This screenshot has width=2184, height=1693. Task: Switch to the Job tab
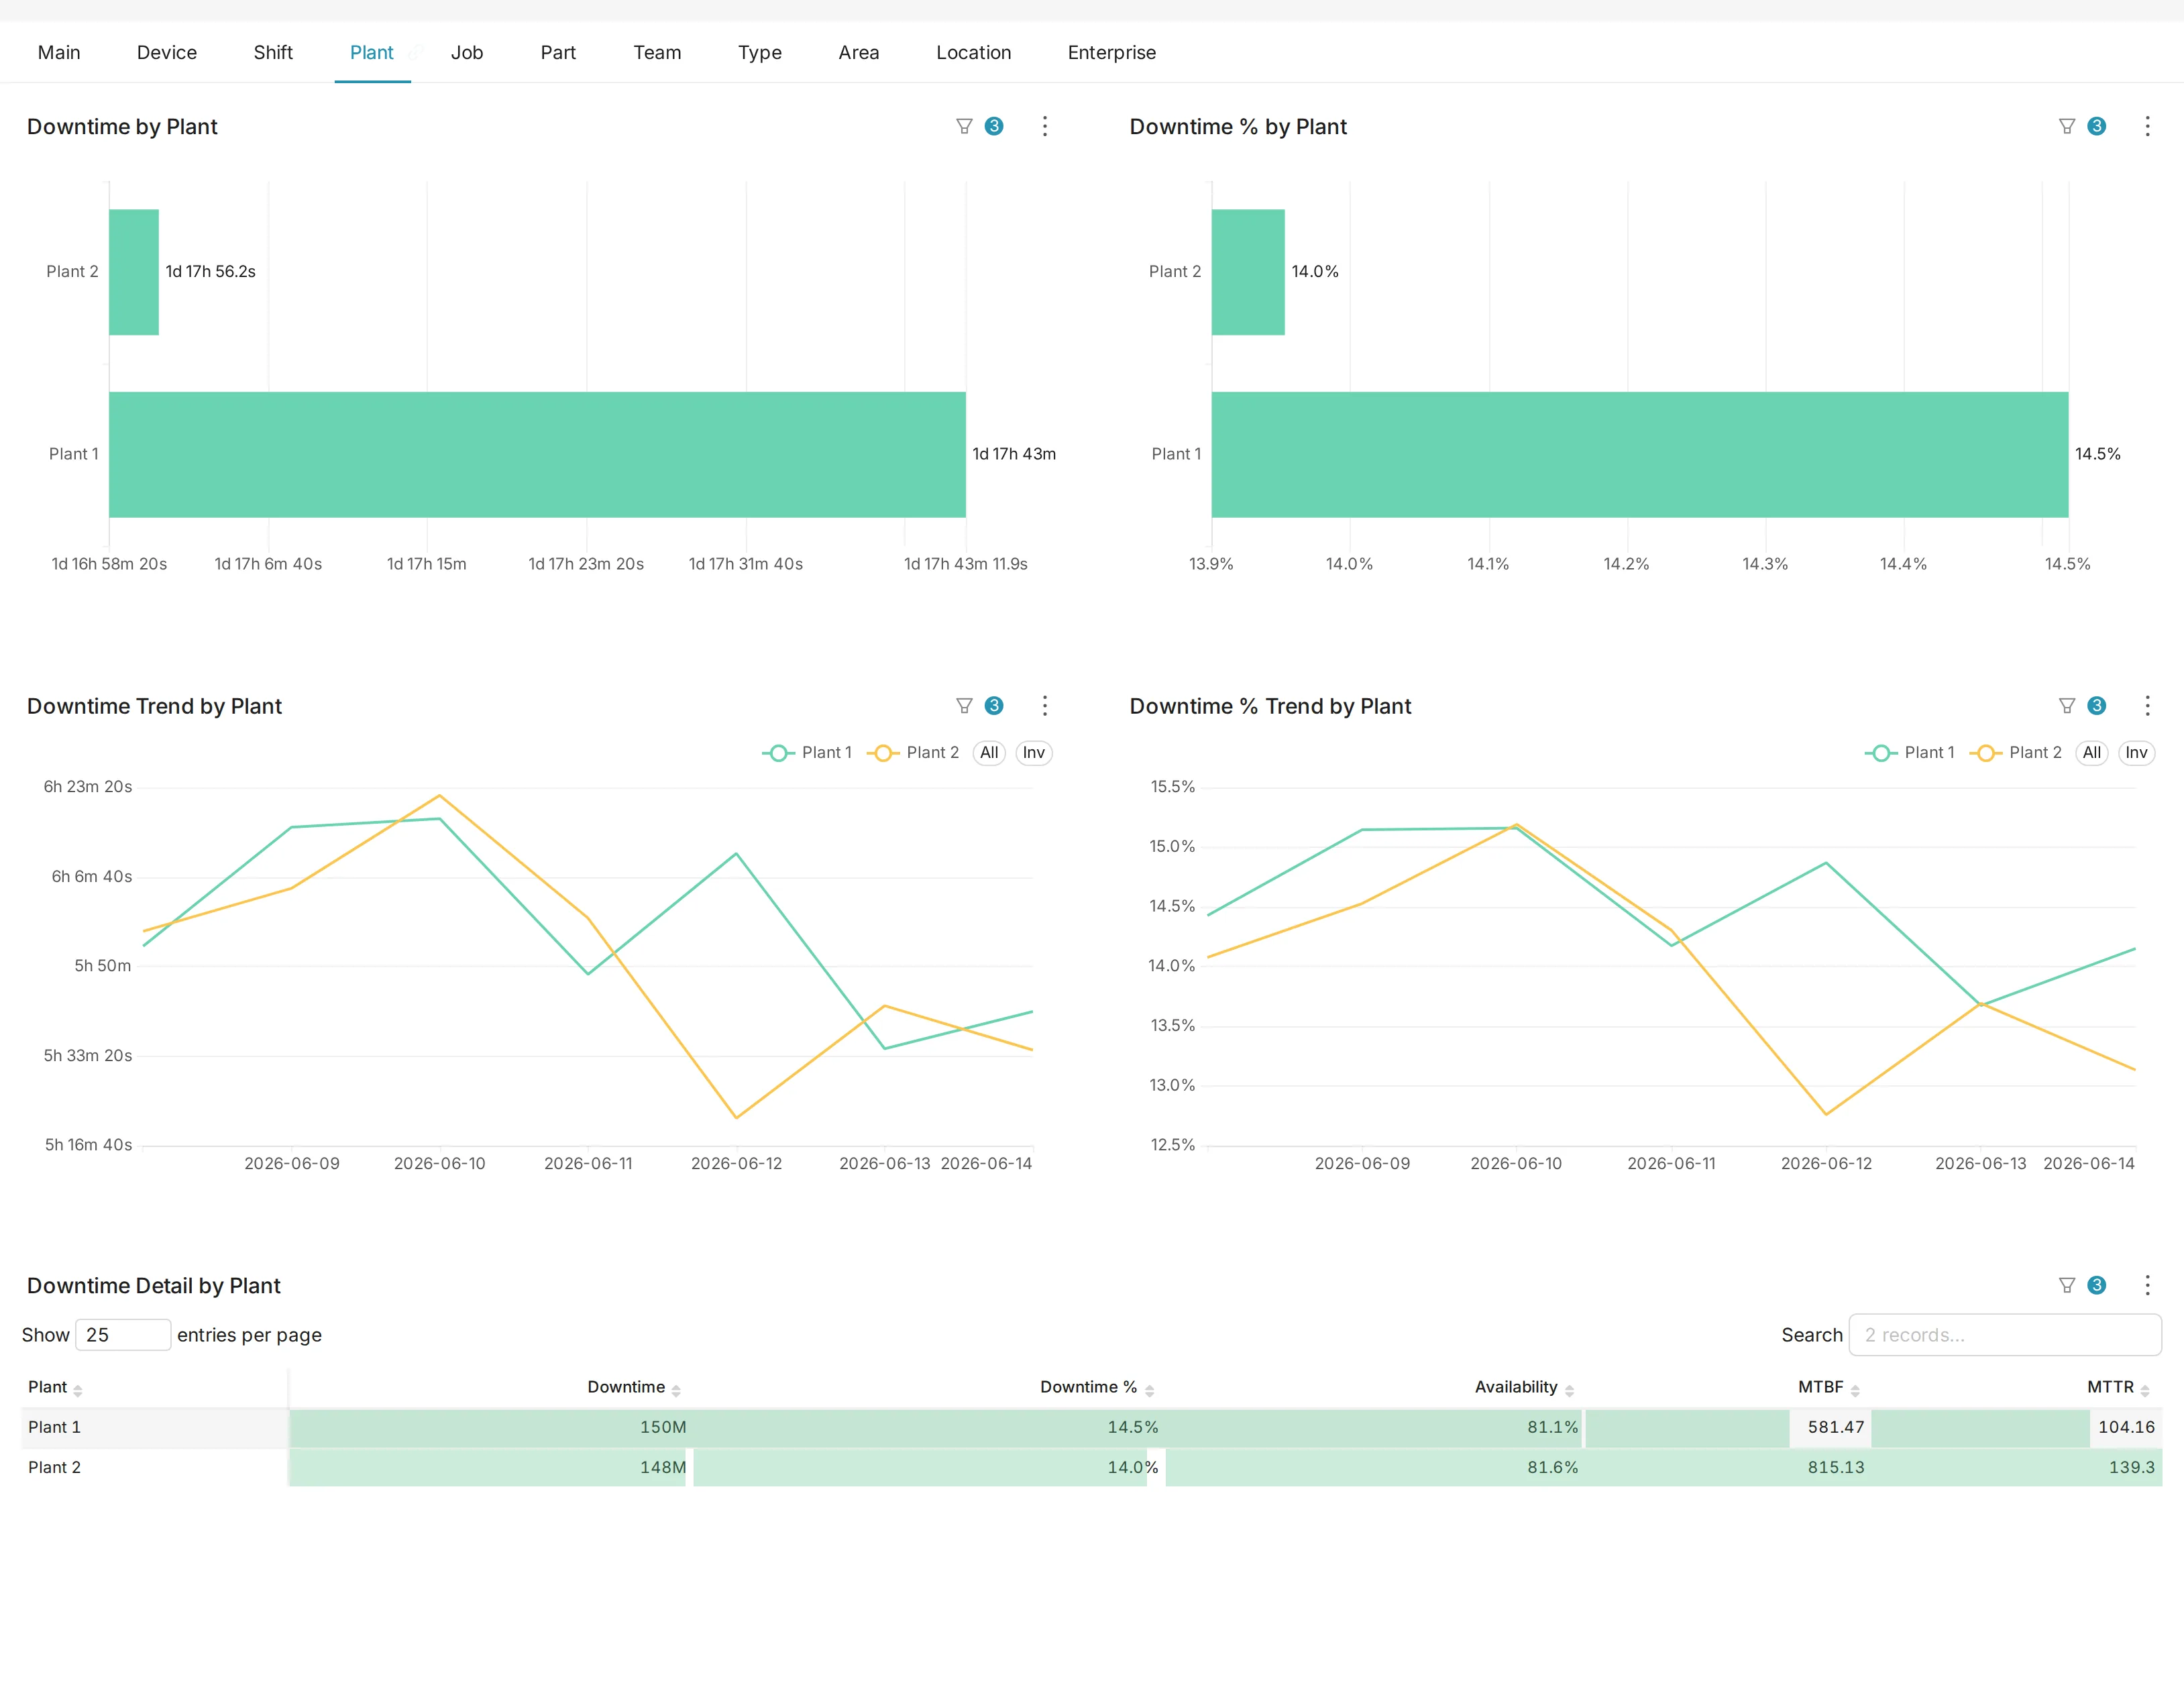pyautogui.click(x=467, y=53)
